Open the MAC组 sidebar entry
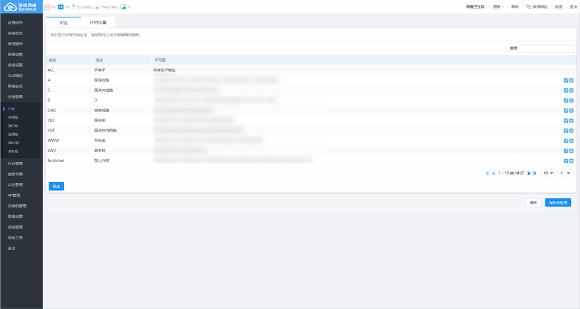The width and height of the screenshot is (580, 309). click(x=13, y=143)
